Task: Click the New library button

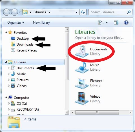Action: pos(41,23)
